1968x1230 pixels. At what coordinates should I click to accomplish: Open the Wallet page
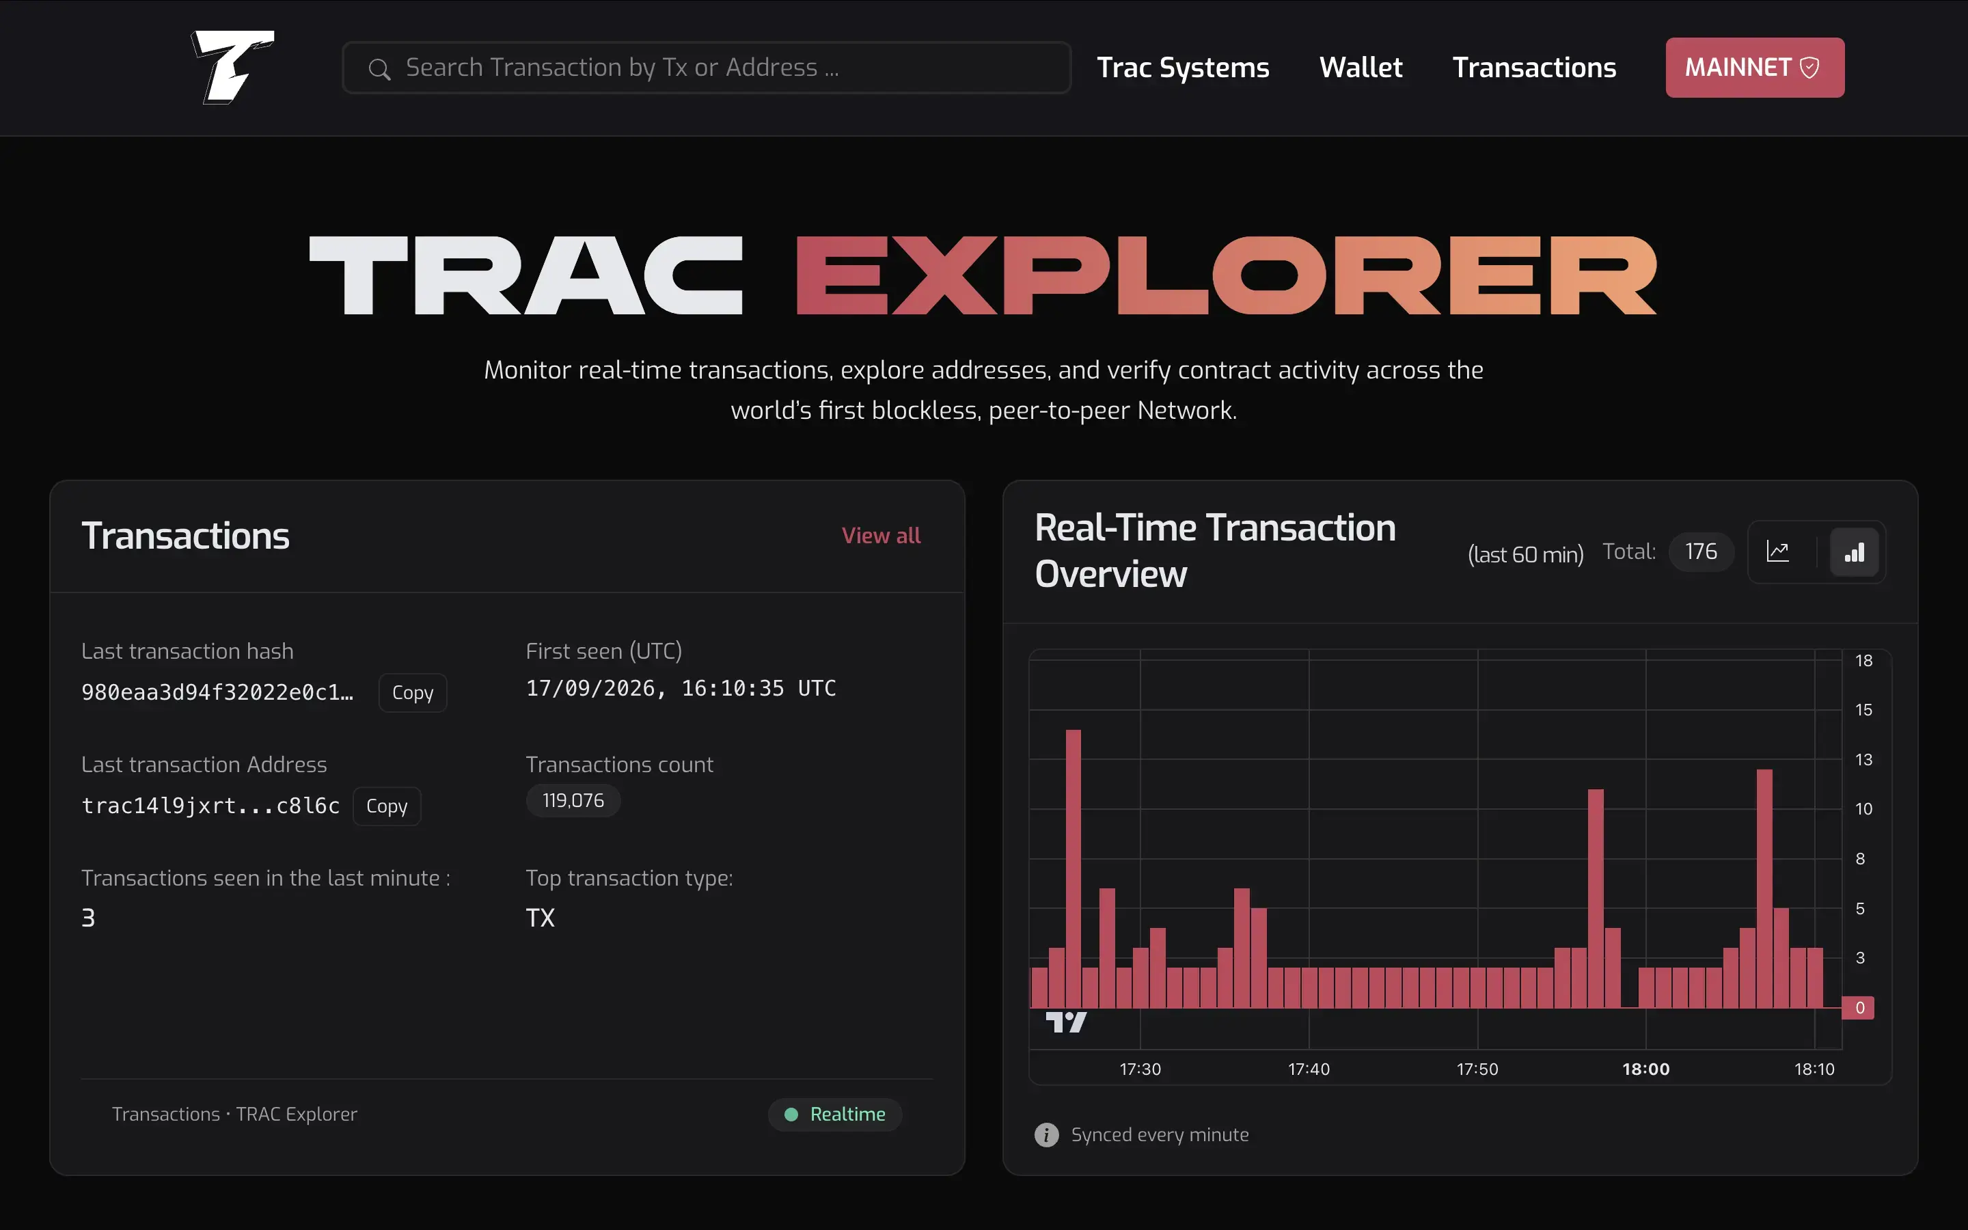pyautogui.click(x=1361, y=68)
